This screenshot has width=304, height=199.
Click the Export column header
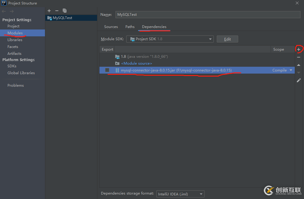coord(107,49)
